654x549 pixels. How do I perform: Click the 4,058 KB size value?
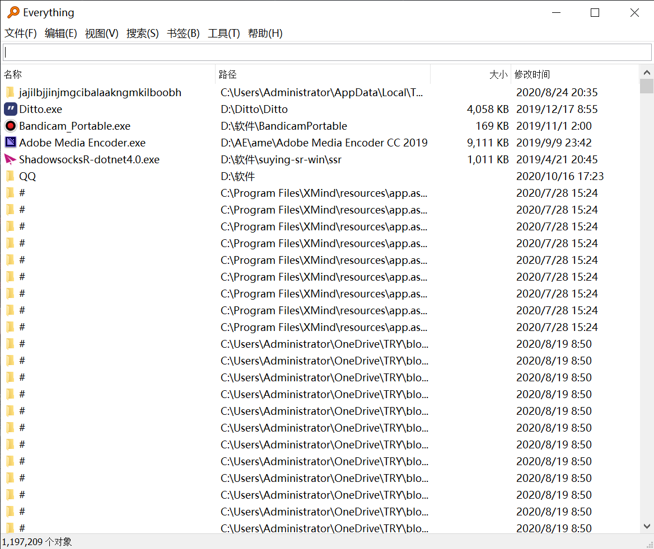(x=488, y=109)
